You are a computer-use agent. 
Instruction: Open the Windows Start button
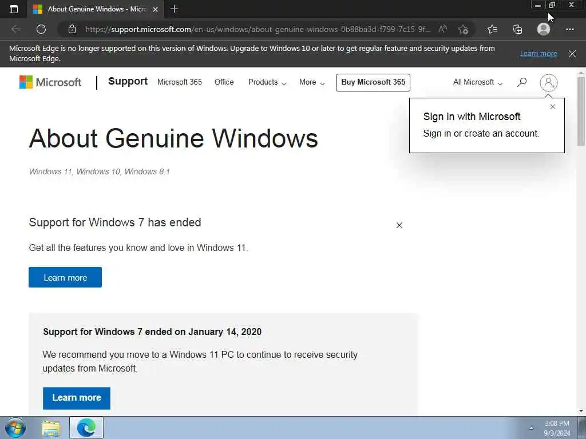[15, 428]
